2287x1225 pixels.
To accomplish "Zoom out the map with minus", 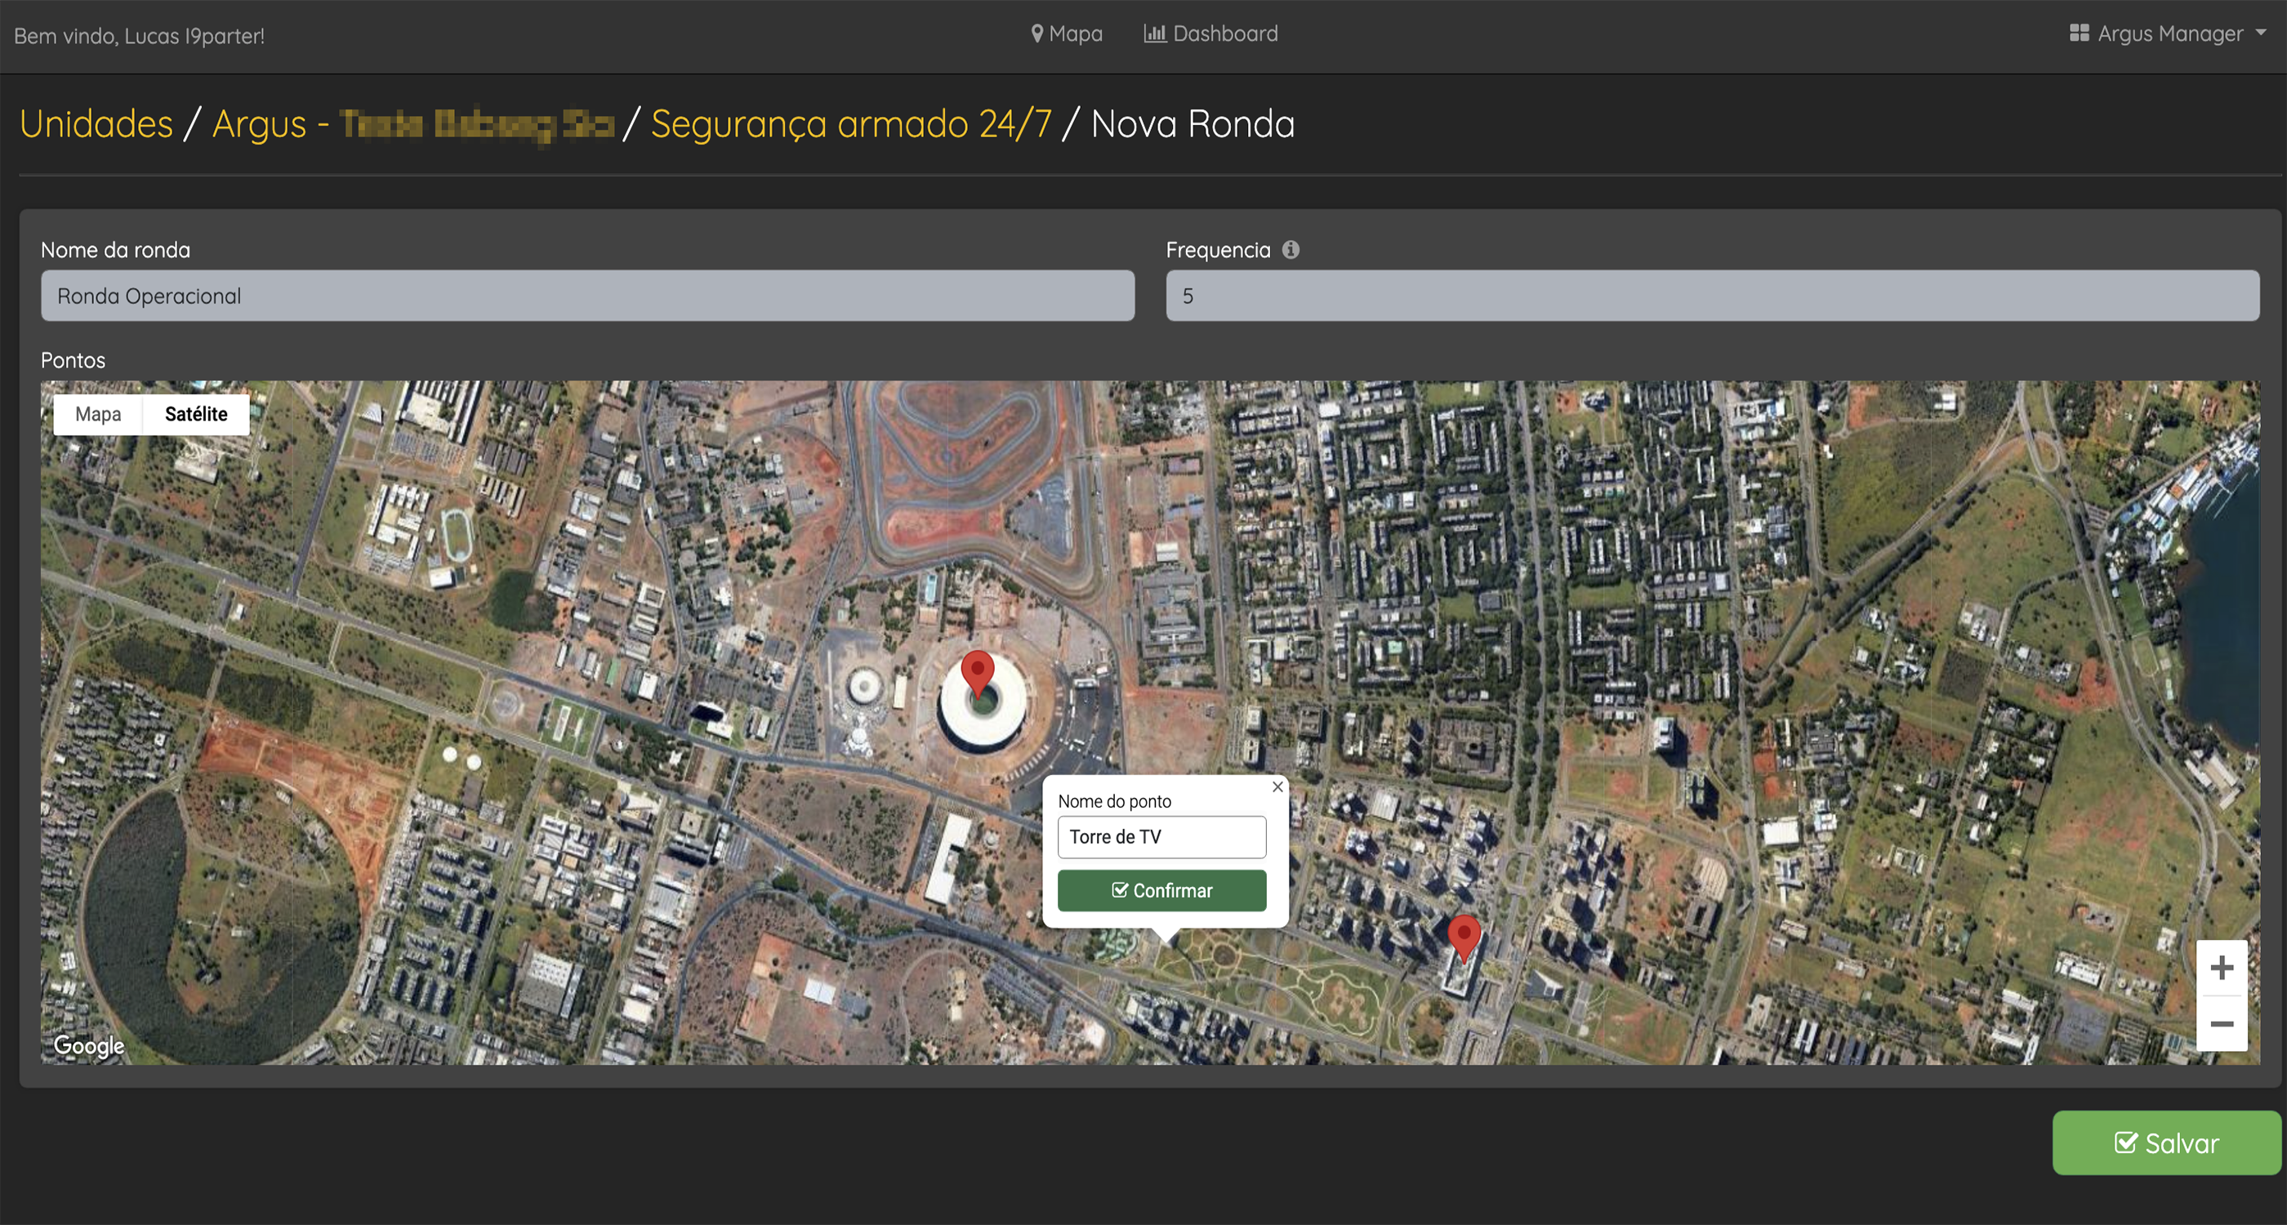I will click(x=2222, y=1023).
